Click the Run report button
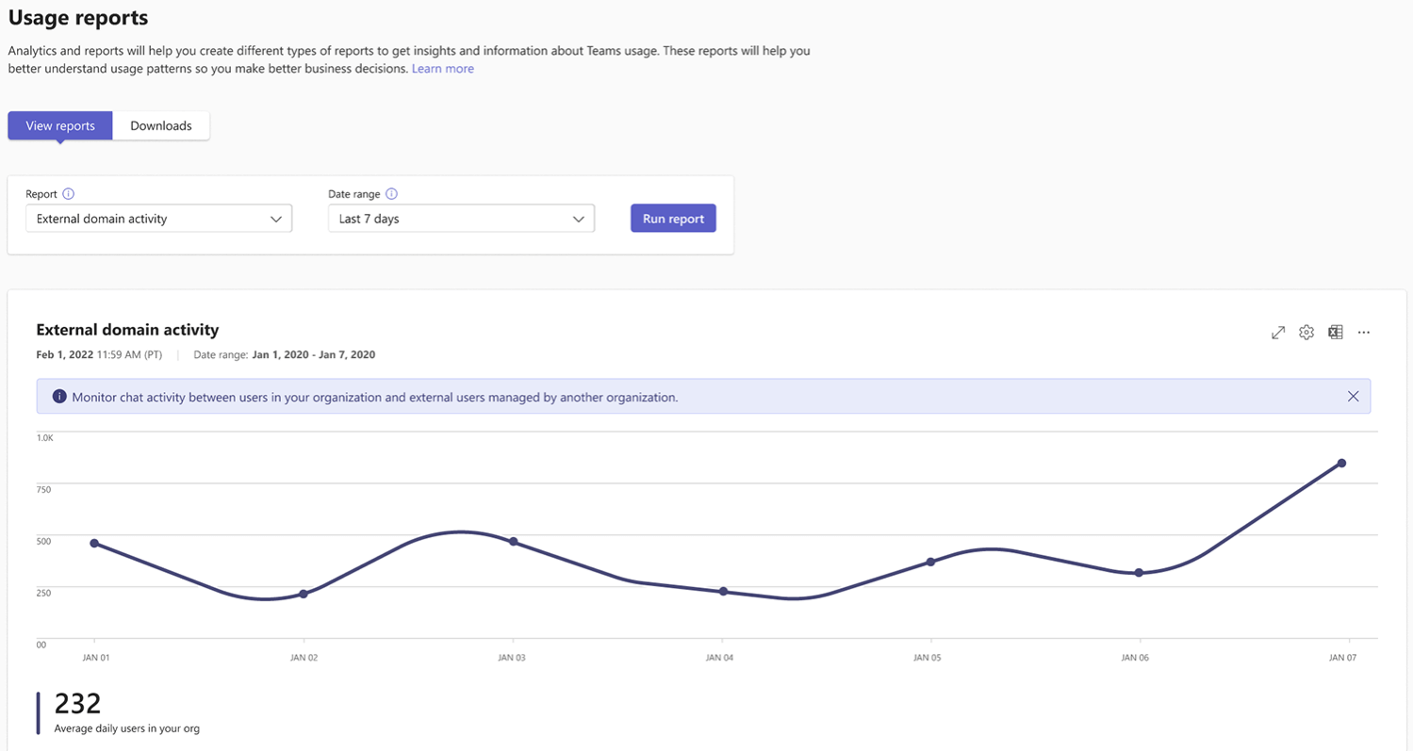 (x=673, y=218)
